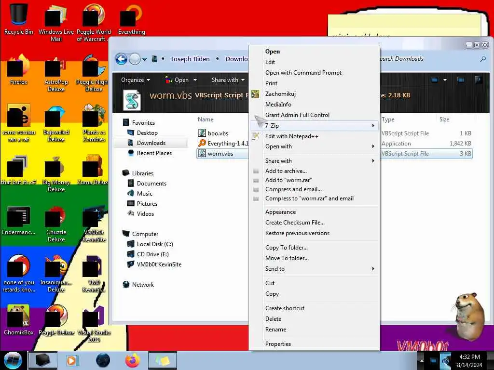
Task: Toggle the preview pane icon in Explorer toolbar
Action: click(x=461, y=80)
